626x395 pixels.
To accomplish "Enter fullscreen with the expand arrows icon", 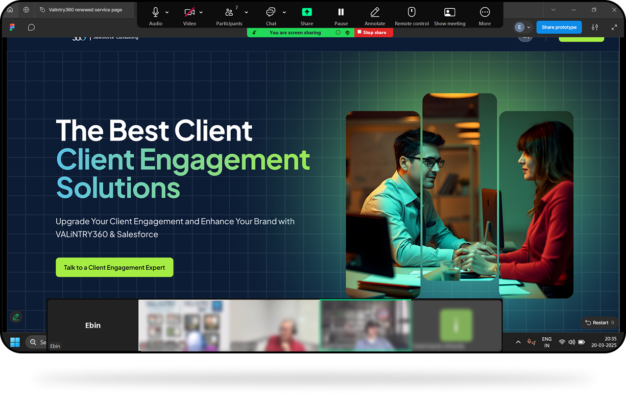I will 614,27.
